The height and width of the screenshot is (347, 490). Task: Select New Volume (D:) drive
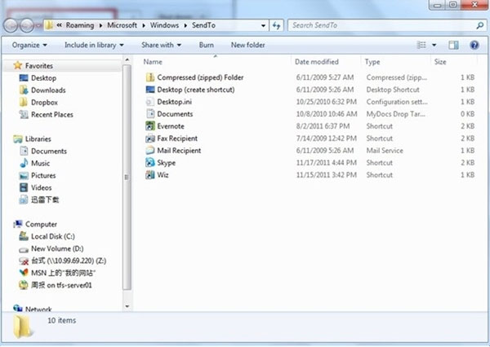coord(57,248)
